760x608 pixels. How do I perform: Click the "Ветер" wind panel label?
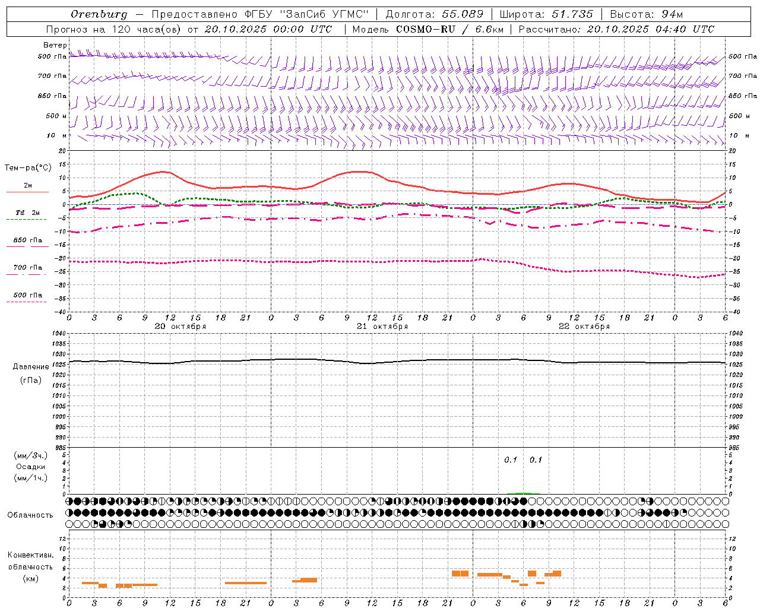tap(55, 45)
